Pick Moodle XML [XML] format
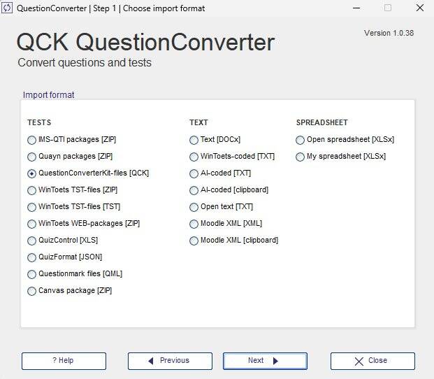 194,224
